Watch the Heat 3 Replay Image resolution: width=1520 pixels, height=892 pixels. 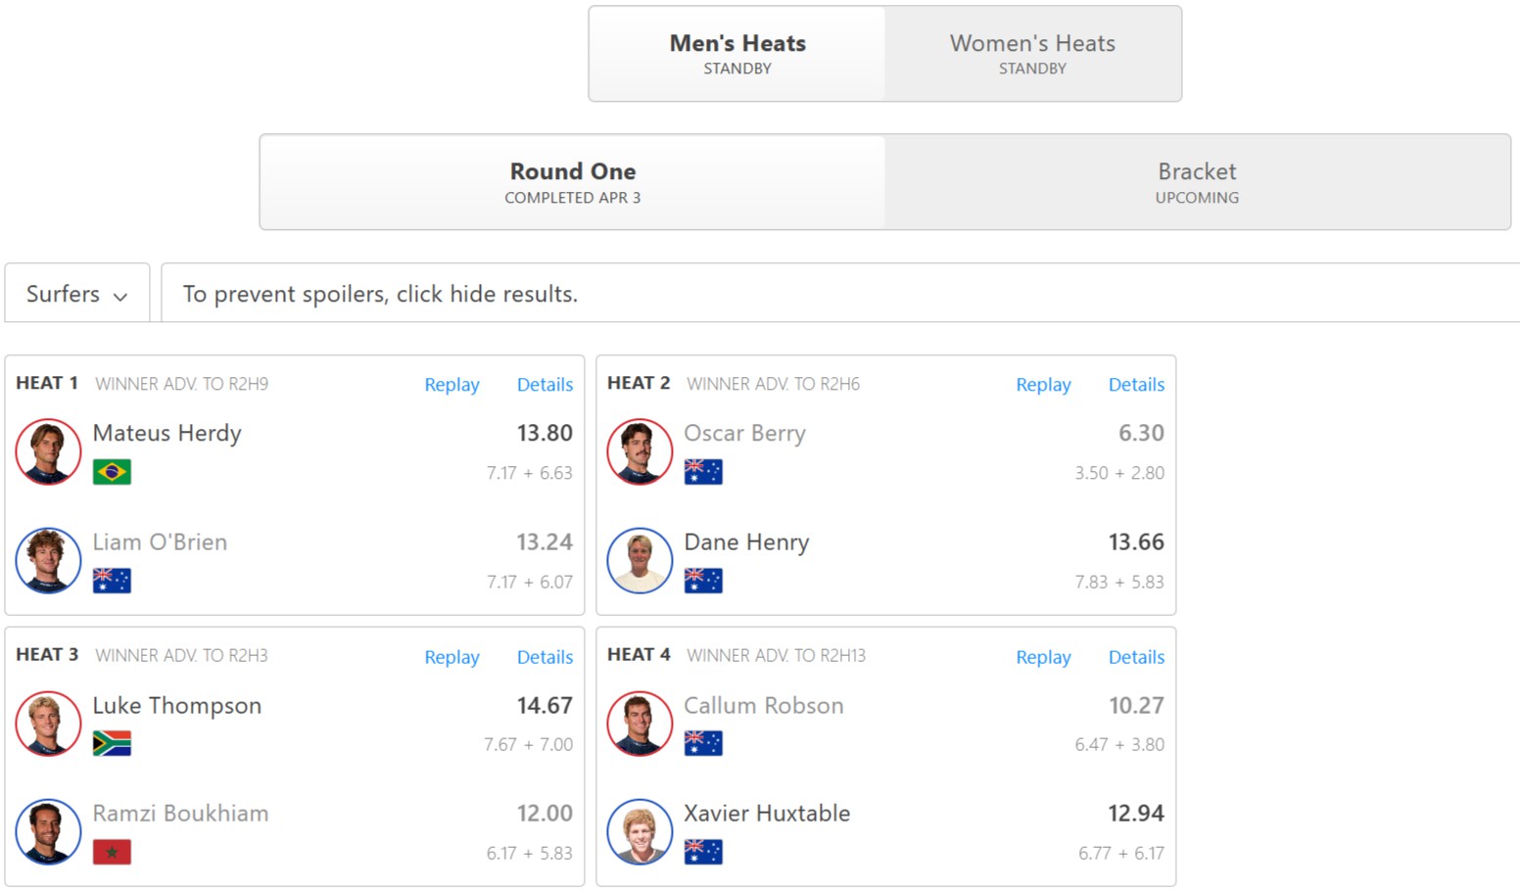click(x=451, y=657)
